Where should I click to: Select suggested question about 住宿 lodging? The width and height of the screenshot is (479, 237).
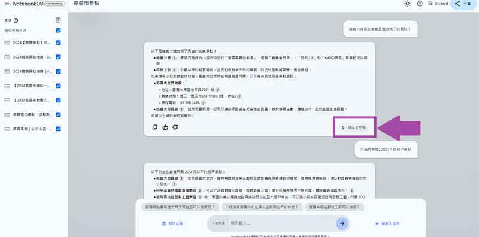pos(262,207)
